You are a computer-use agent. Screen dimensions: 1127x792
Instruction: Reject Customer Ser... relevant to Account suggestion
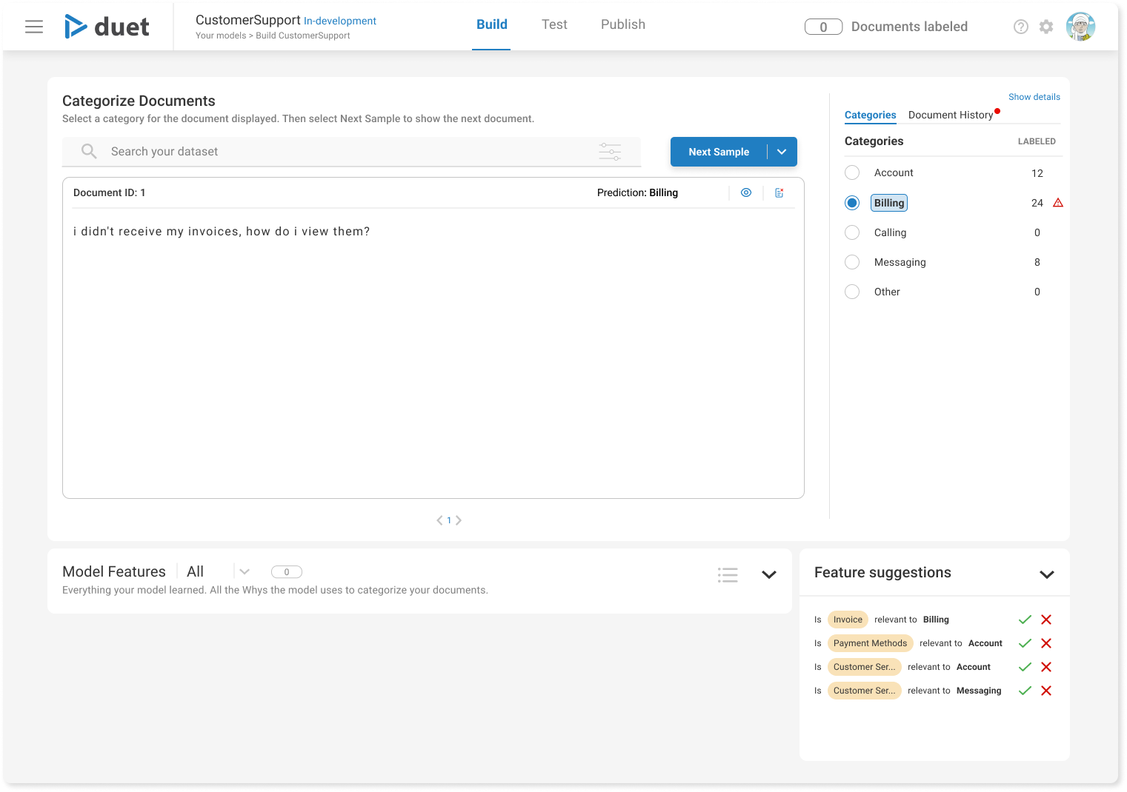point(1046,667)
